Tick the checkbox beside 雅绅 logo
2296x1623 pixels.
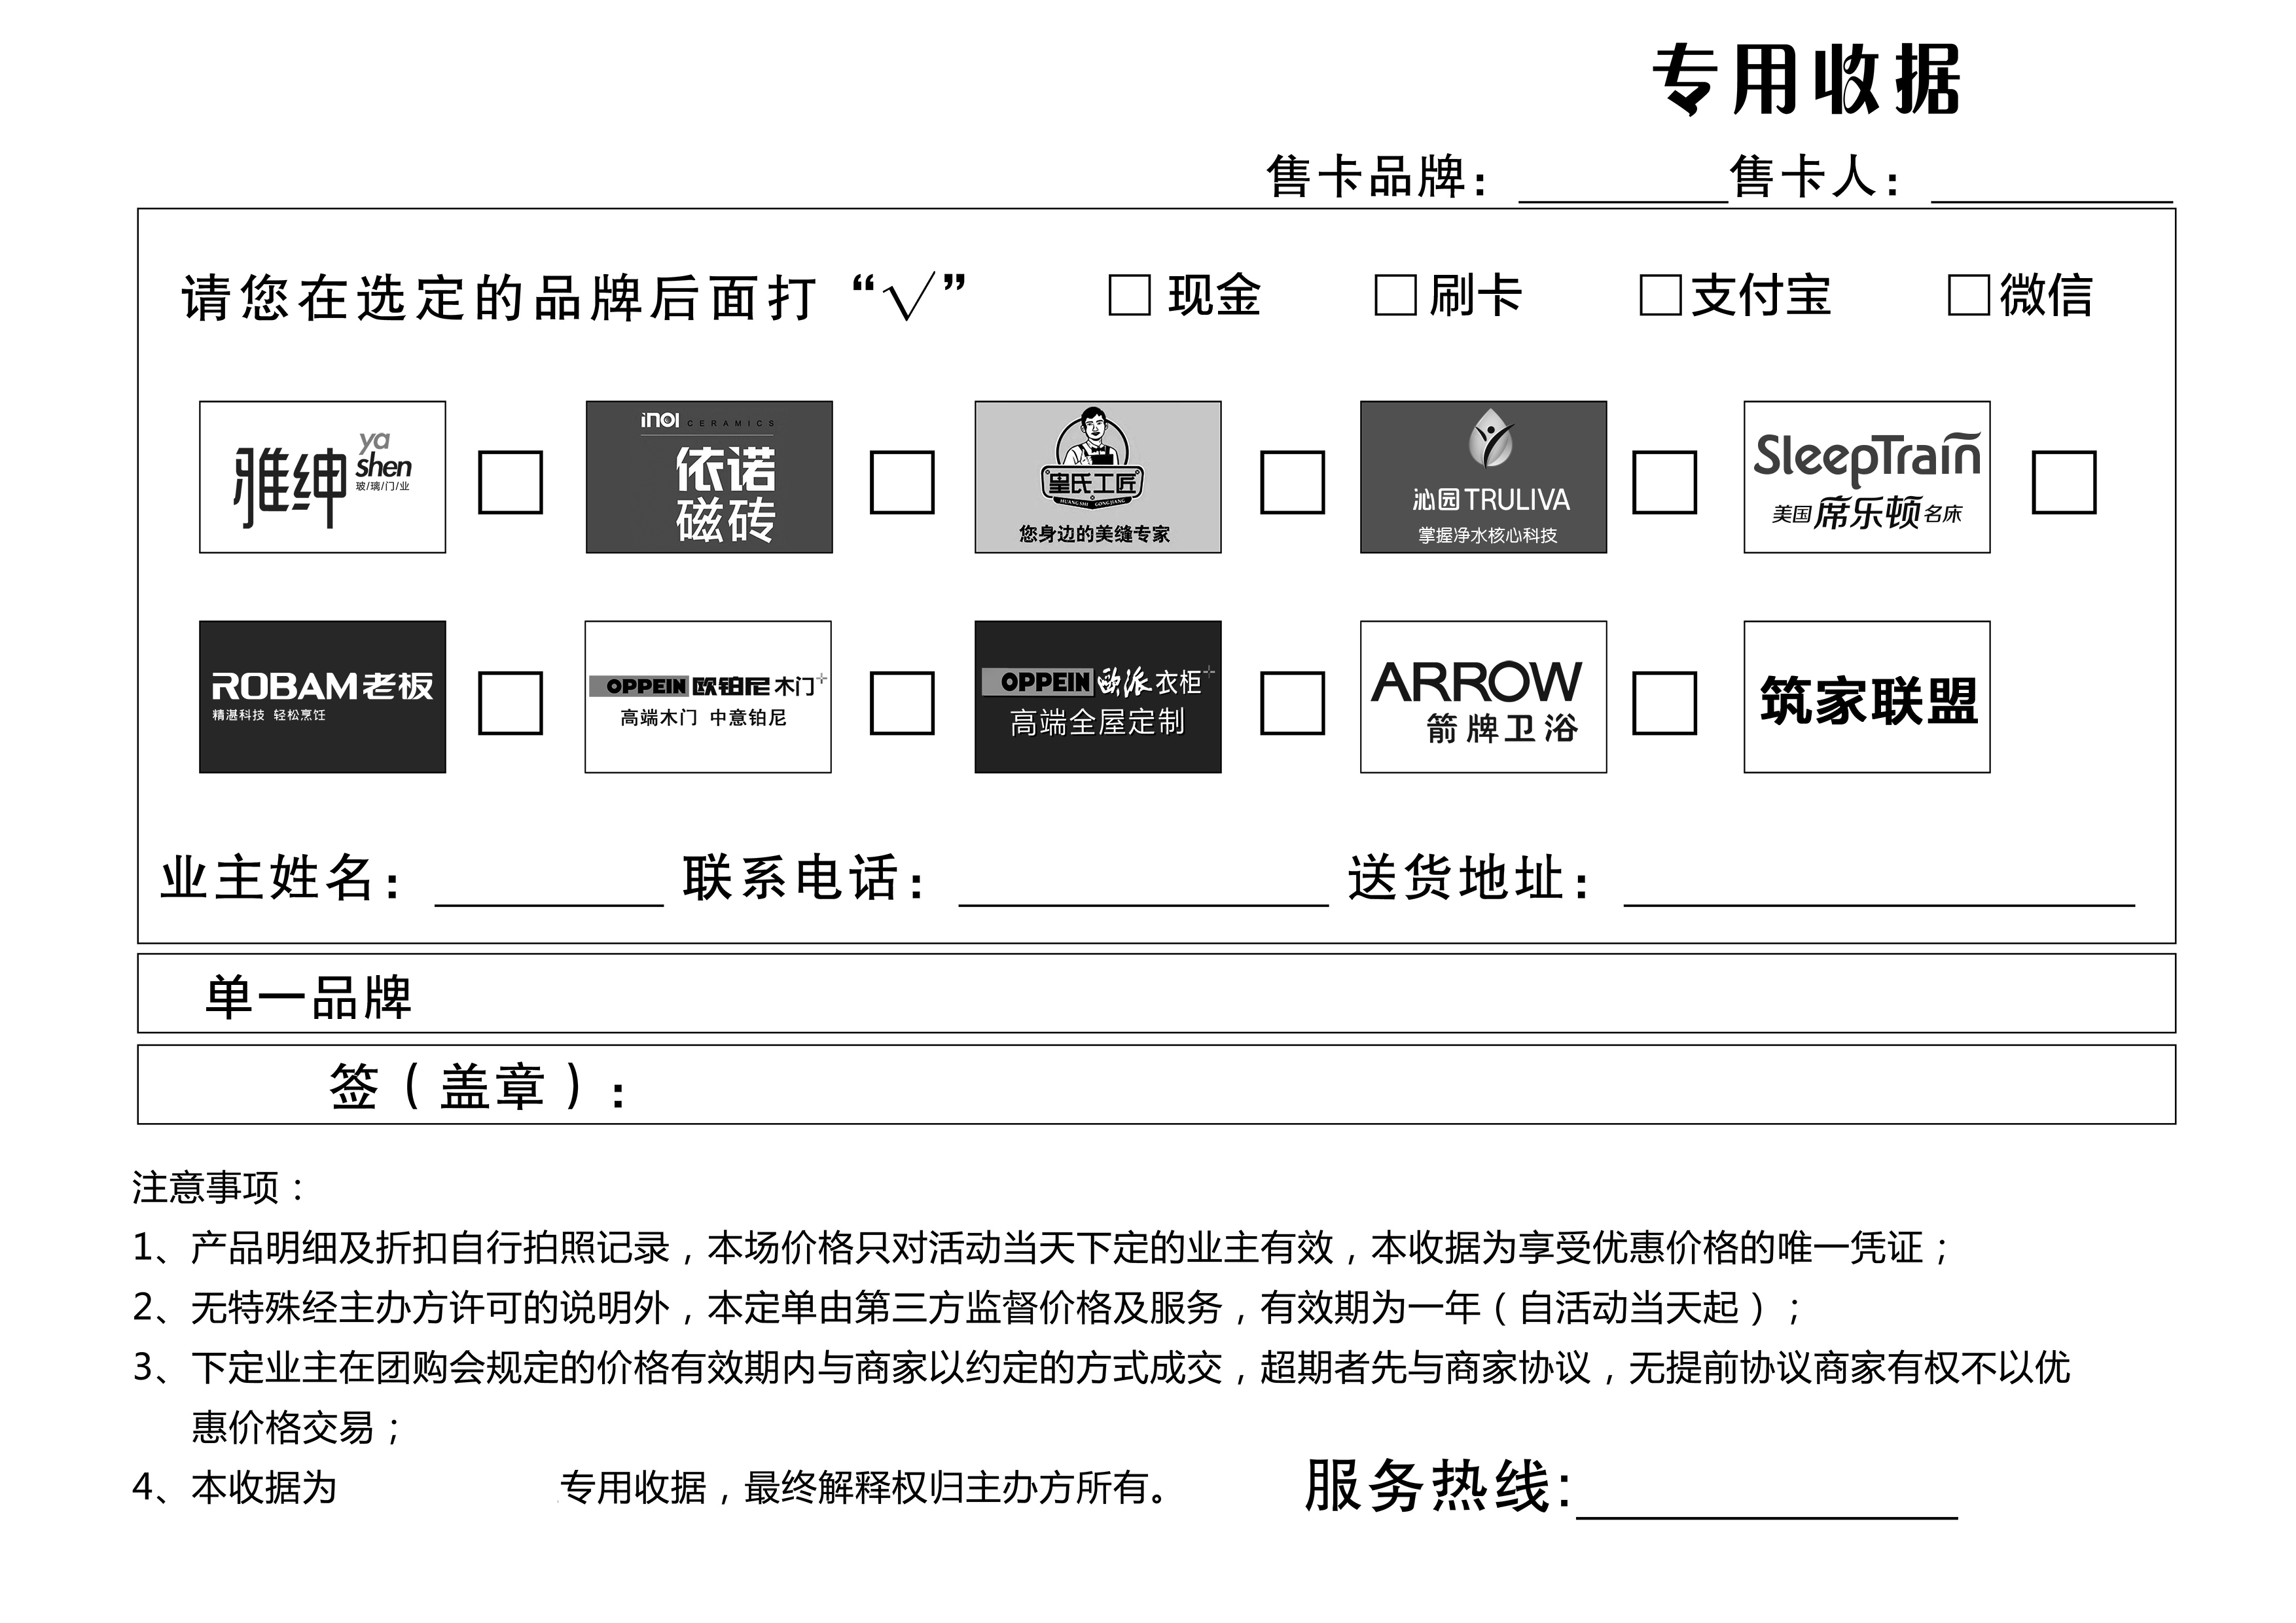(510, 482)
